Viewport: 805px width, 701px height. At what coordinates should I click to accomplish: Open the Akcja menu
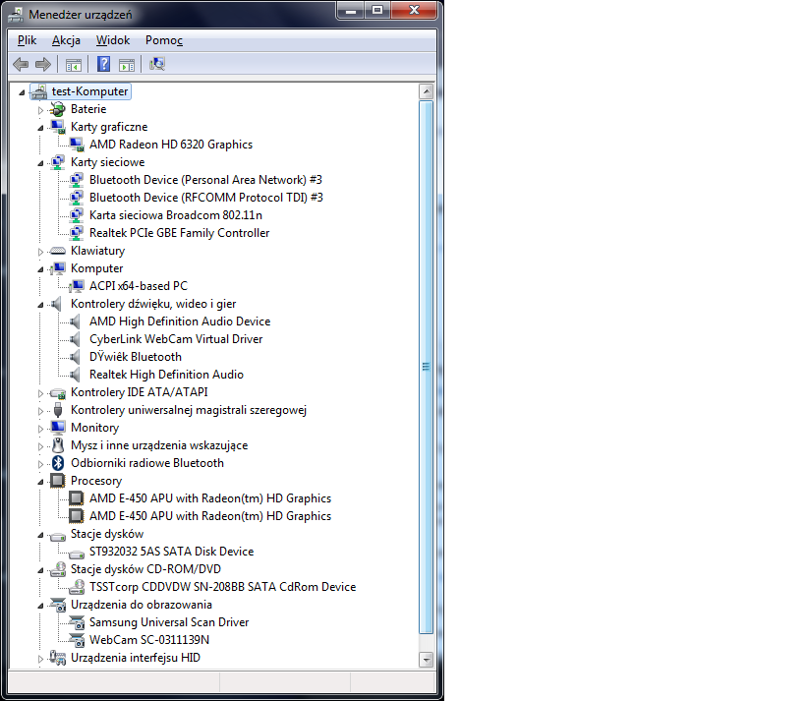click(66, 40)
